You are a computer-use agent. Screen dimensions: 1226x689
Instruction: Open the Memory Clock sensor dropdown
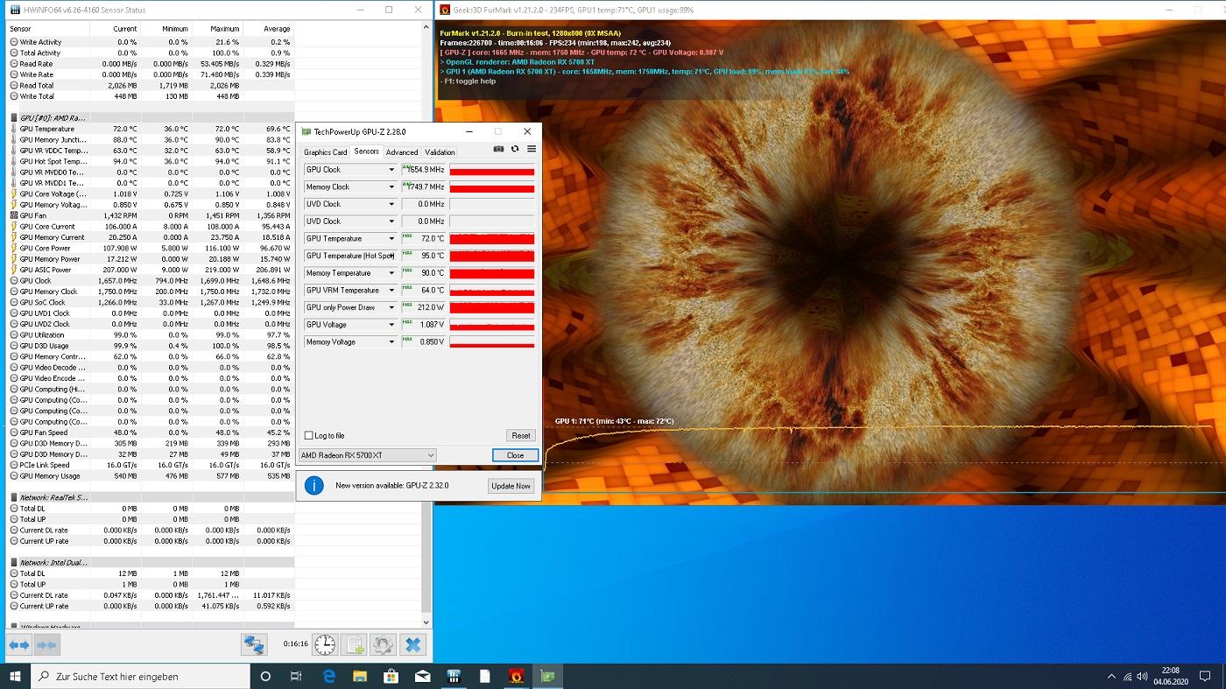coord(391,186)
